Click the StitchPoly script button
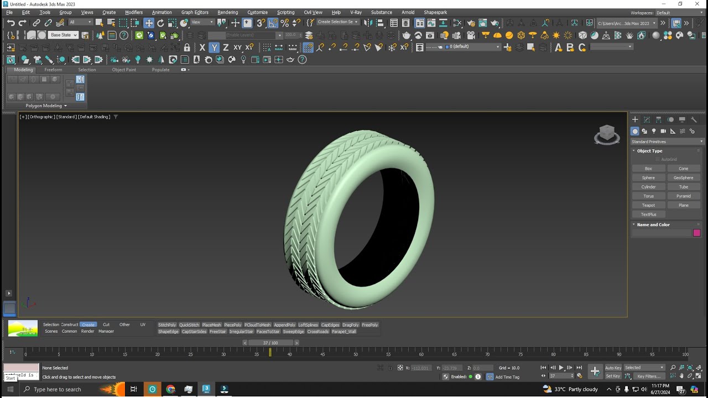Viewport: 708px width, 398px height. click(167, 325)
